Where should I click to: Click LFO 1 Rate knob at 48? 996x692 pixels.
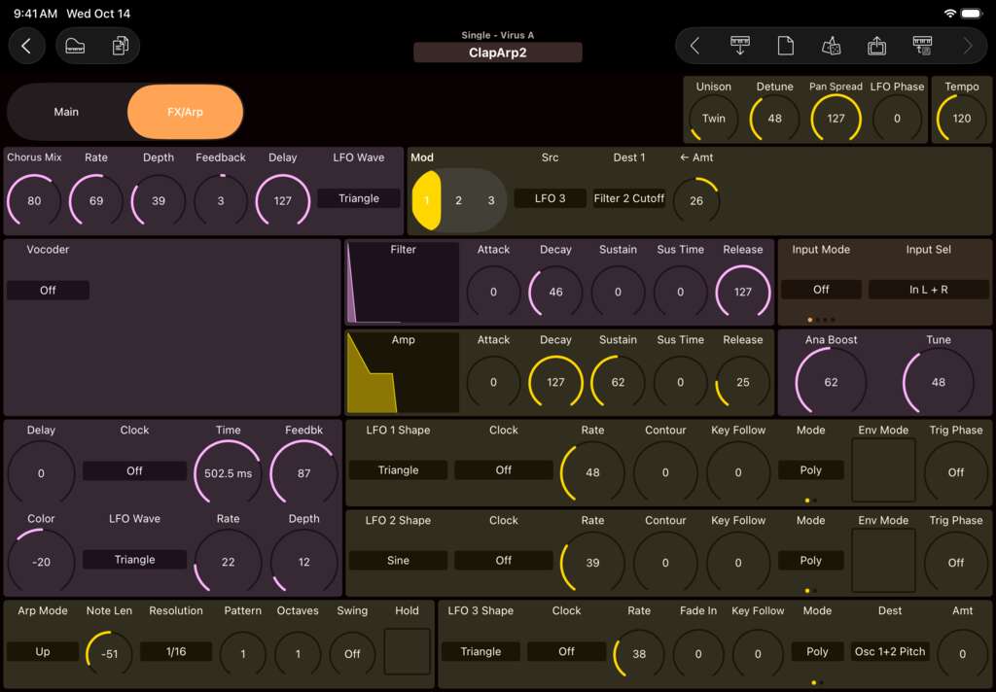592,472
